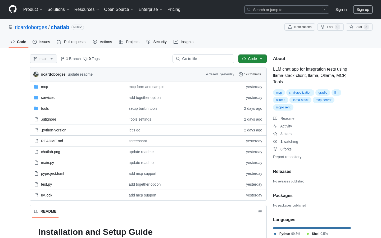381x238 pixels.
Task: Open the Pricing link
Action: click(x=174, y=9)
